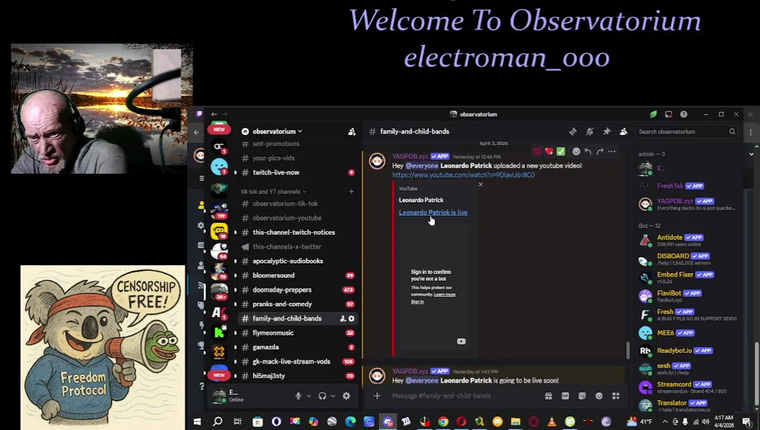Click the Discord help question mark icon

684,114
